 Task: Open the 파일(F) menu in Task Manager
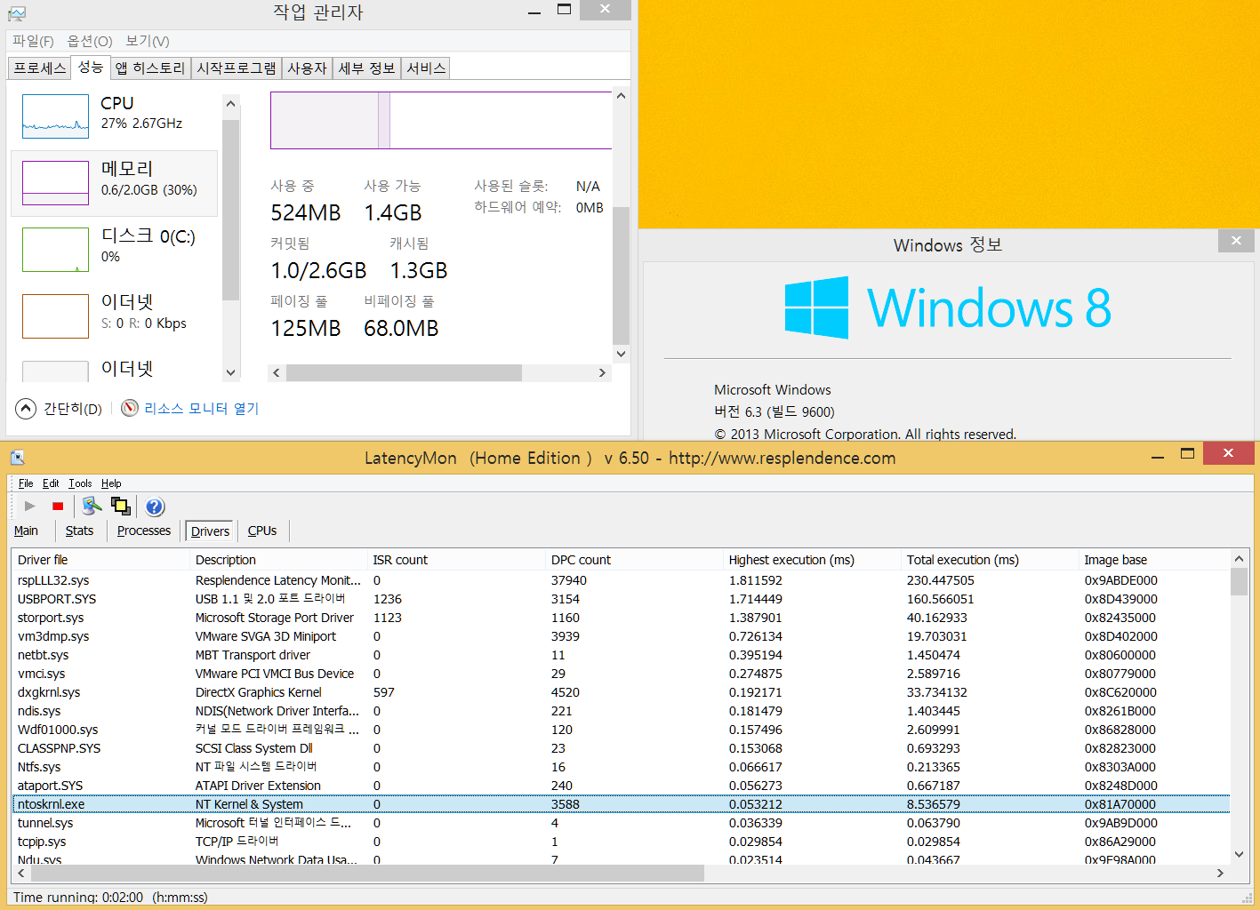(x=33, y=41)
